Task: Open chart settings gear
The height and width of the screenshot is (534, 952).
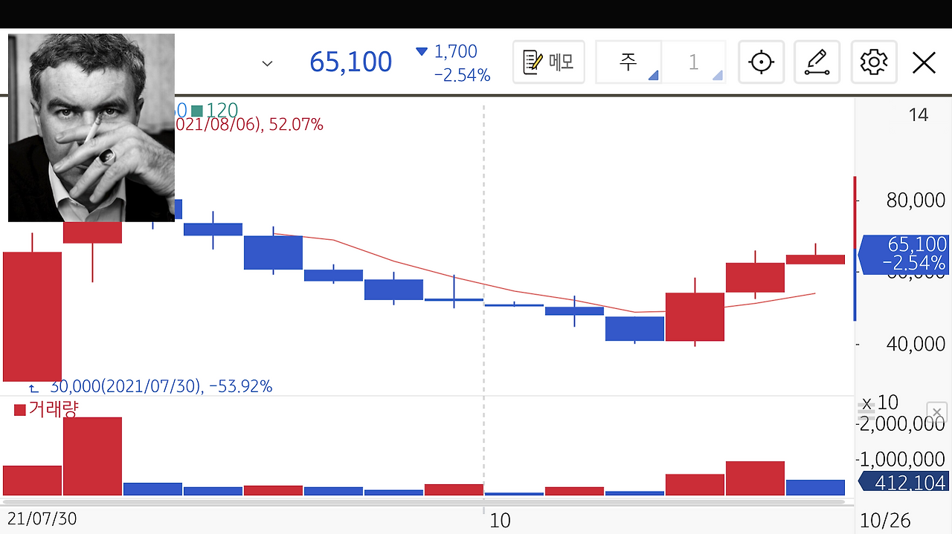Action: click(x=873, y=62)
